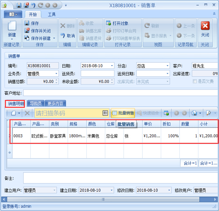Click the 客户地址 input field
This screenshot has height=211, width=219.
click(120, 93)
